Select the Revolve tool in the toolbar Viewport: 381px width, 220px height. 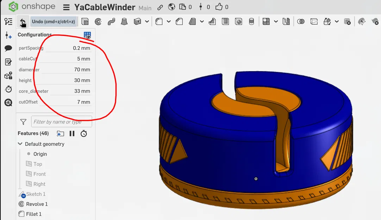click(x=98, y=21)
